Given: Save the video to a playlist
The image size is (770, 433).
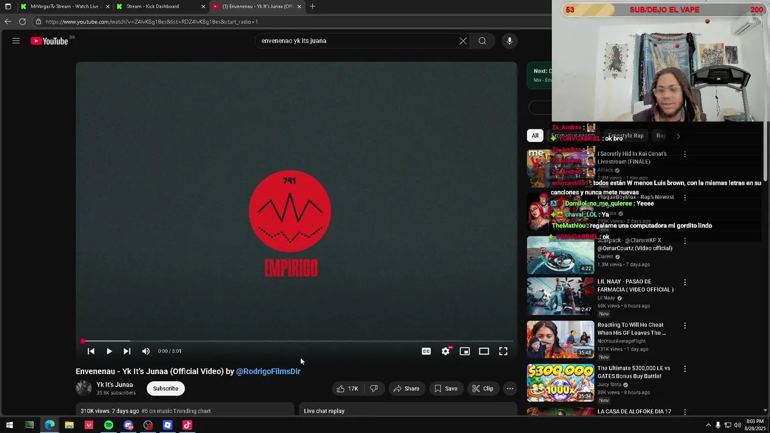Looking at the screenshot, I should coord(446,388).
